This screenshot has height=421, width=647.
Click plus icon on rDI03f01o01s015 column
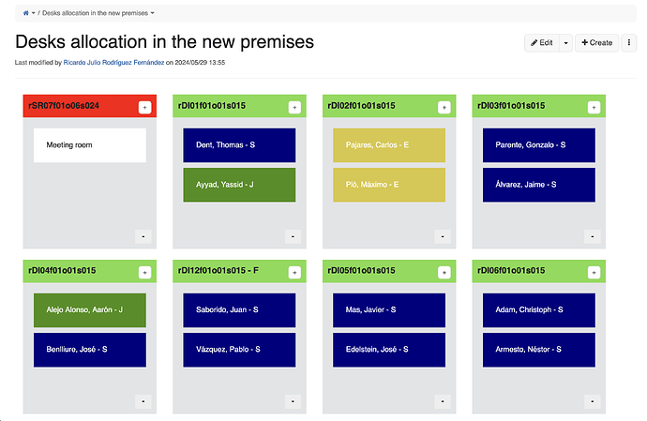click(x=594, y=107)
